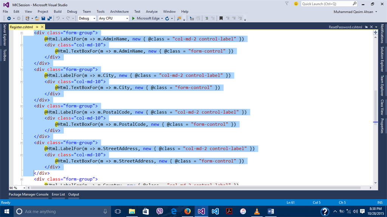Viewport: 387px width, 217px height.
Task: Open the Debug configuration dropdown
Action: click(87, 18)
